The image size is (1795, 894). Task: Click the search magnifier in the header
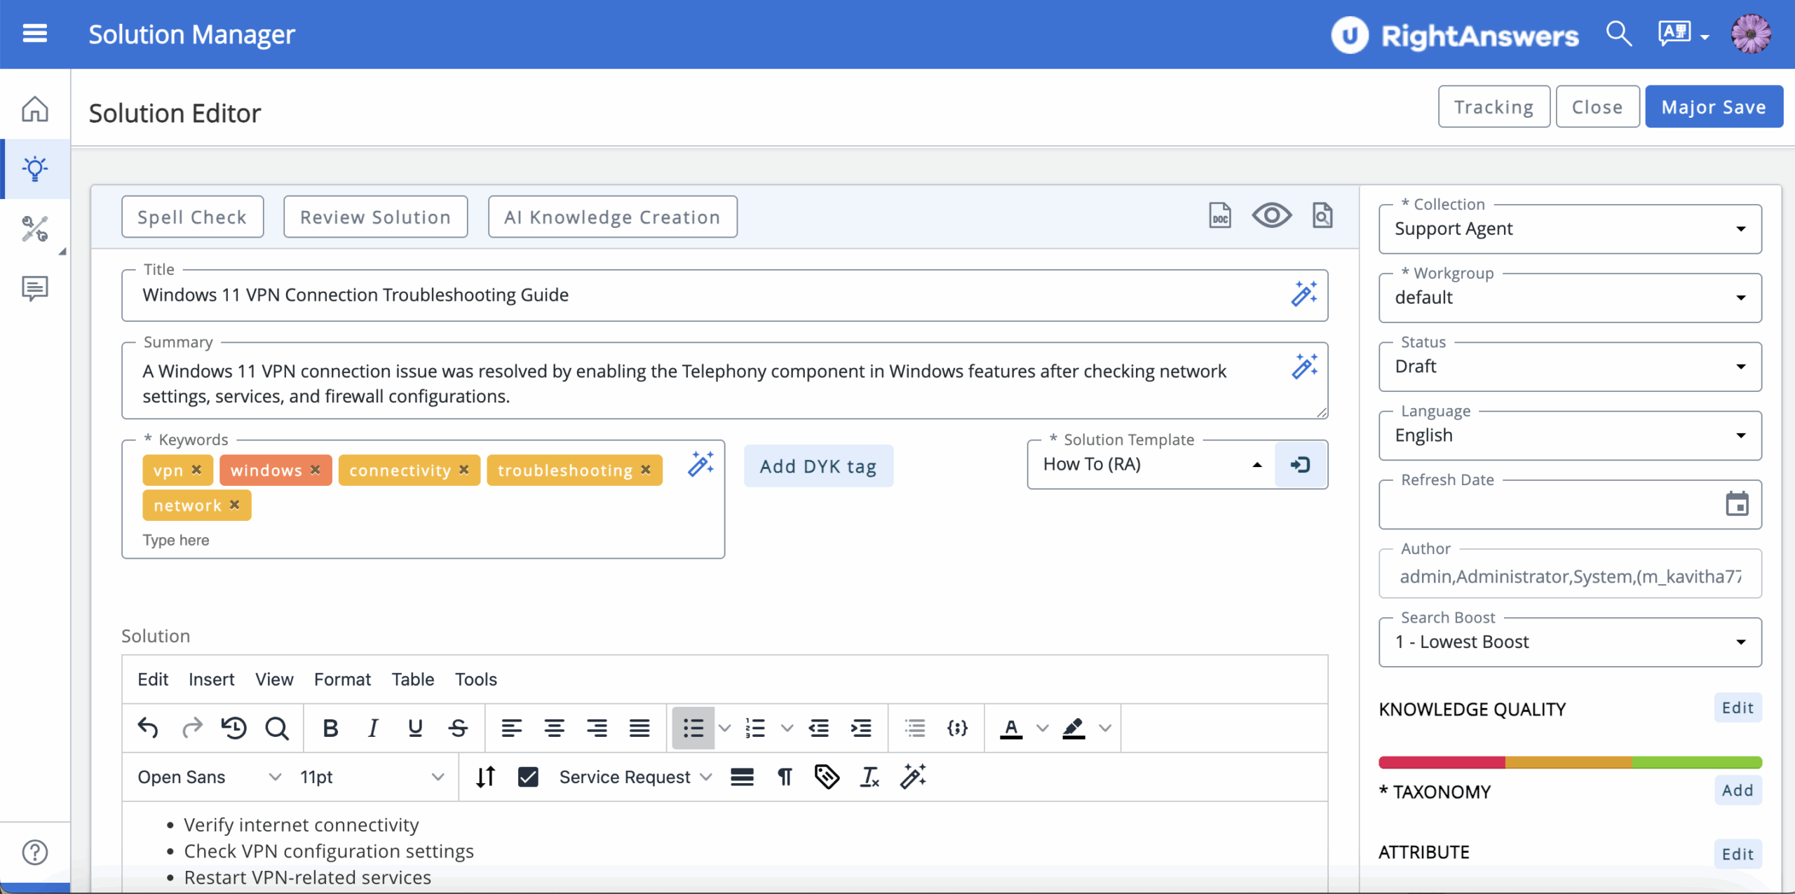(x=1619, y=34)
